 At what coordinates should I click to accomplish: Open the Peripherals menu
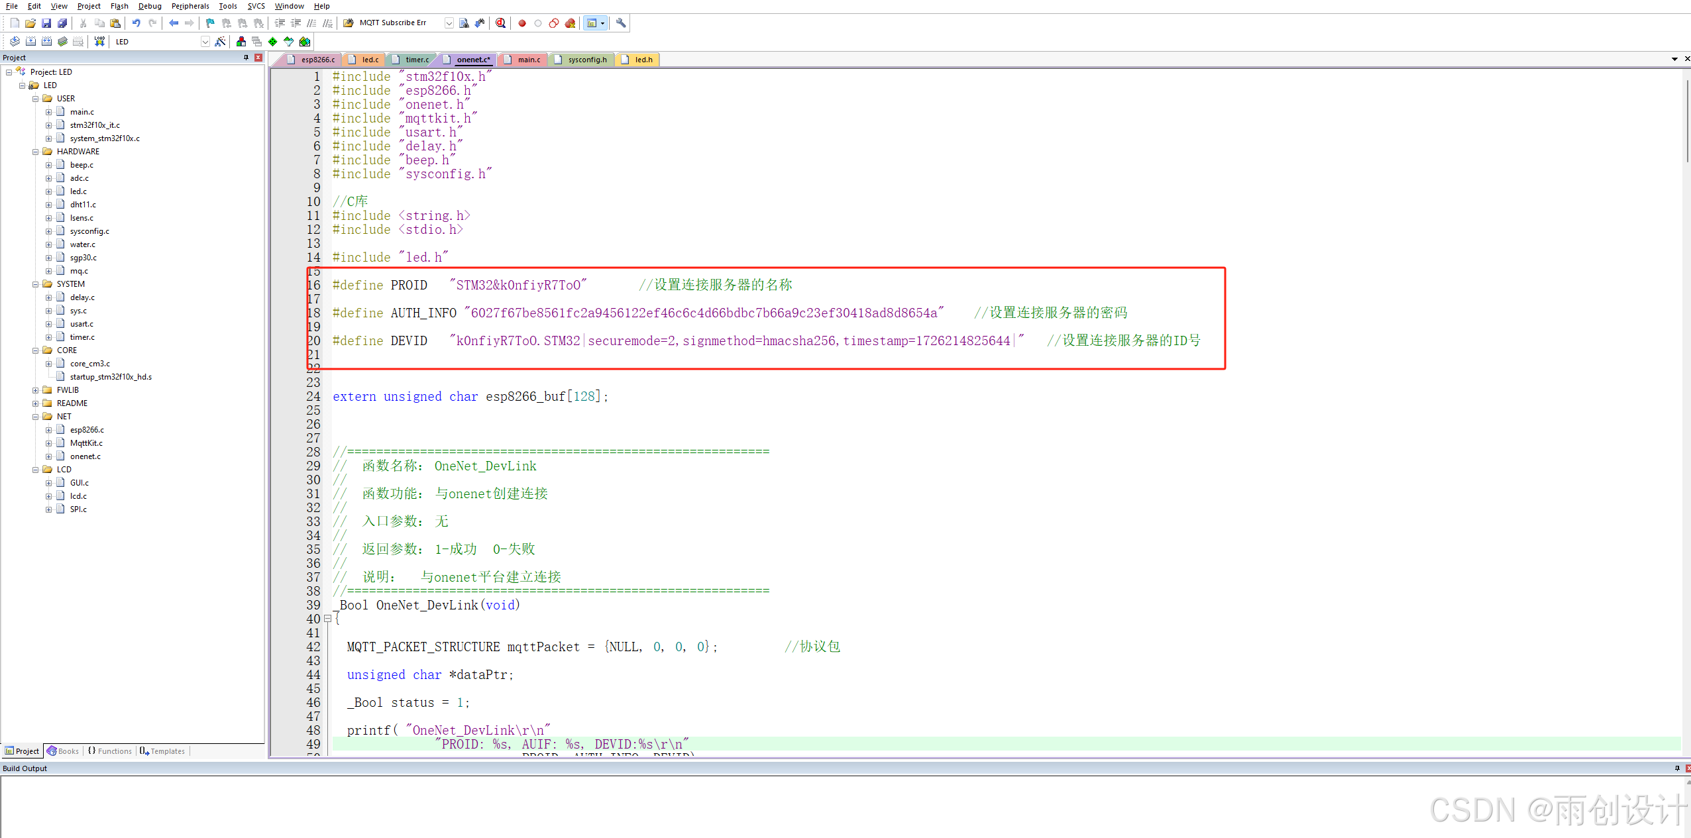pyautogui.click(x=190, y=6)
